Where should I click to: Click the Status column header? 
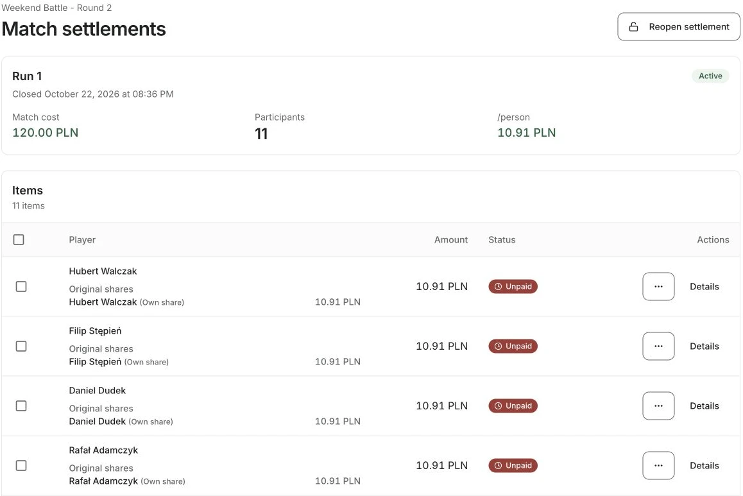(502, 240)
